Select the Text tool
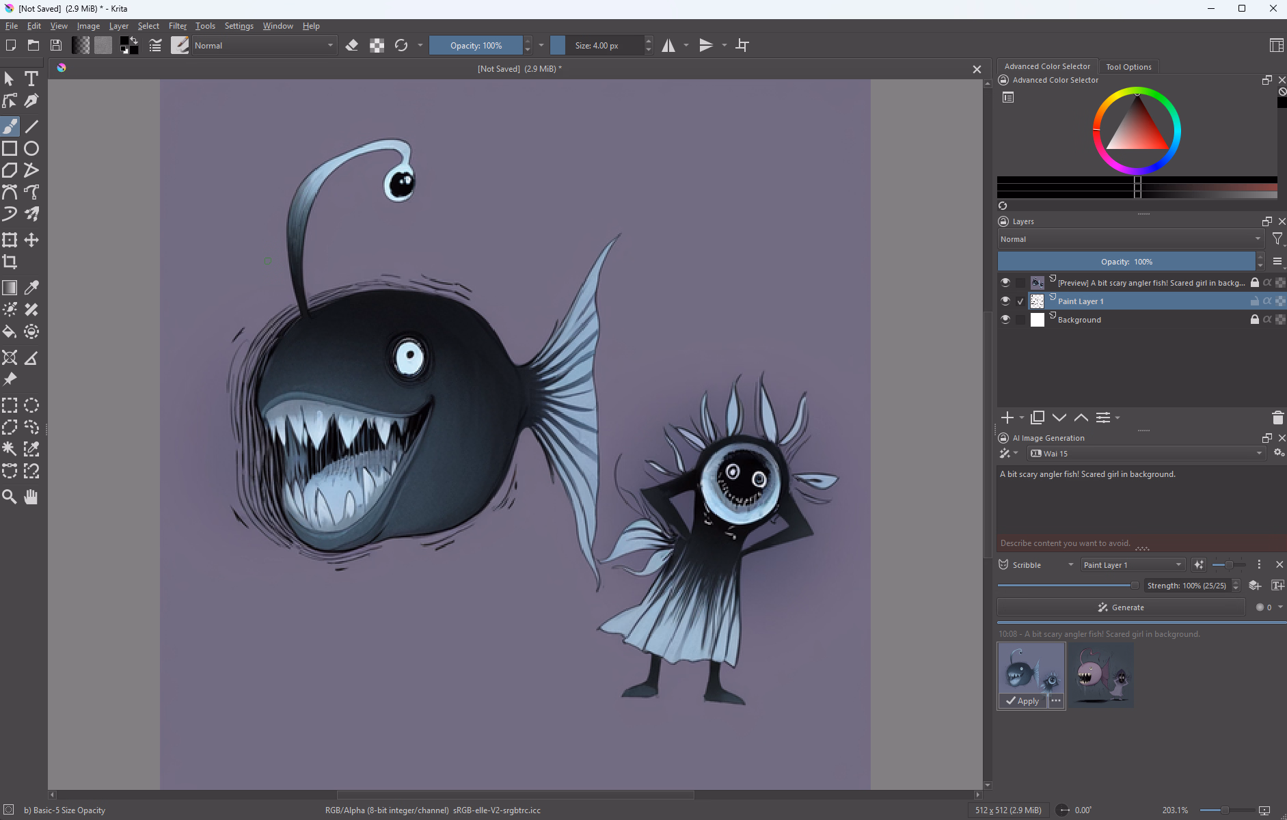This screenshot has height=820, width=1287. pyautogui.click(x=31, y=79)
